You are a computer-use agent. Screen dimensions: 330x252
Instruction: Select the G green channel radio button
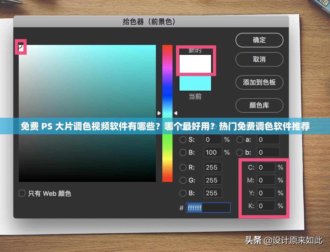click(183, 180)
